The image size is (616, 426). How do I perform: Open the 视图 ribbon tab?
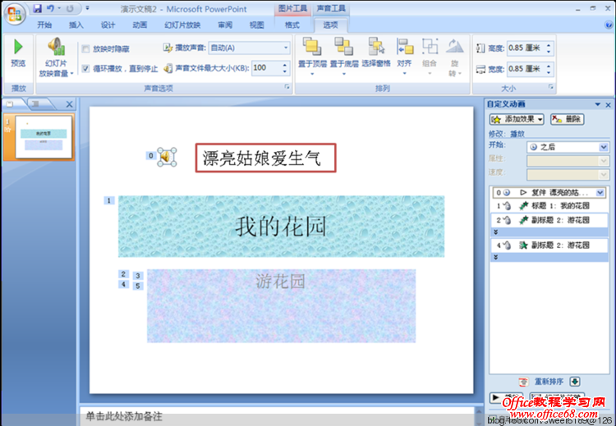coord(257,25)
